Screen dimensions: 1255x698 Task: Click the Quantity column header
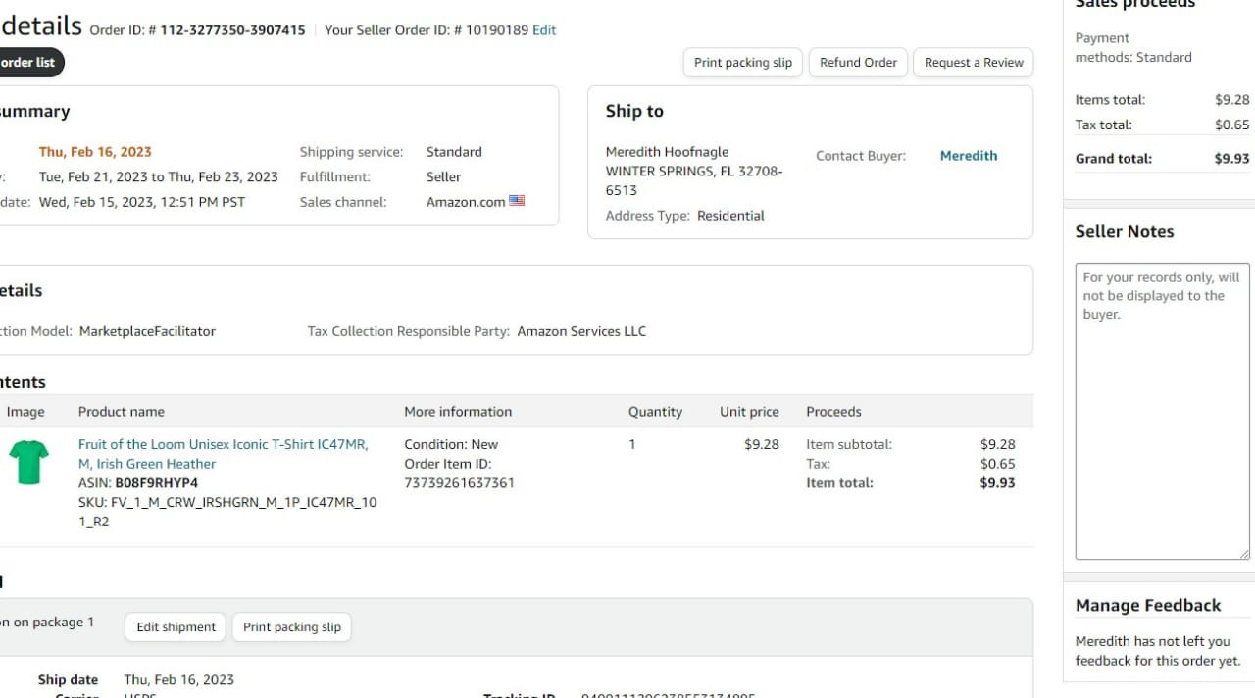(655, 412)
